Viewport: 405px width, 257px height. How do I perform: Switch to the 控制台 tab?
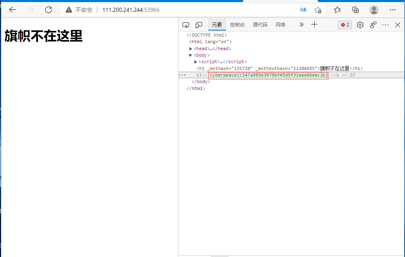(237, 25)
